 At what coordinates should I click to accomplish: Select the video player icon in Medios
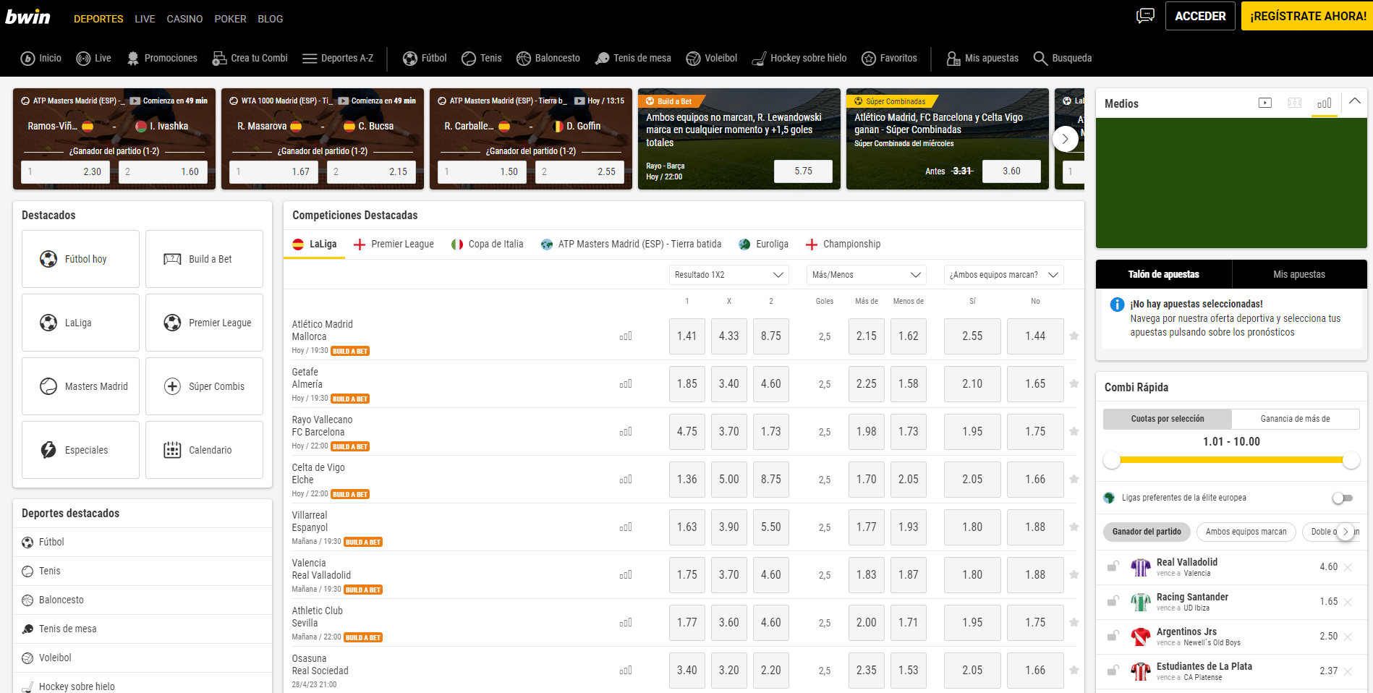1265,103
